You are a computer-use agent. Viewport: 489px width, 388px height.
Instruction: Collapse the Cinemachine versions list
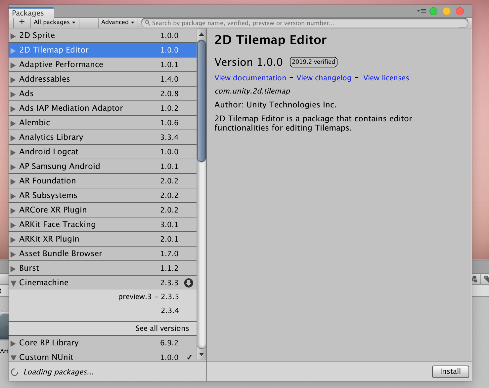pos(13,283)
